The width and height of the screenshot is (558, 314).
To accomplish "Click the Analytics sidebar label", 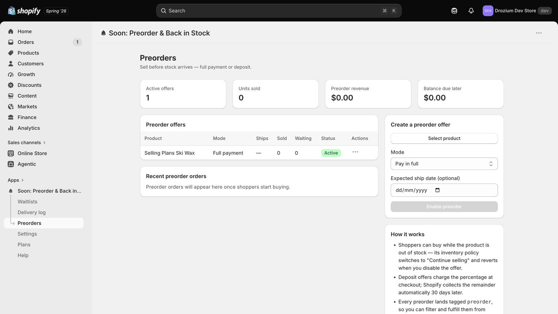I will click(x=29, y=128).
